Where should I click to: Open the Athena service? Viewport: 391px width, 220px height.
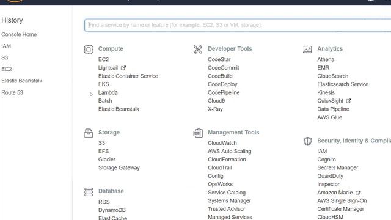(x=326, y=60)
